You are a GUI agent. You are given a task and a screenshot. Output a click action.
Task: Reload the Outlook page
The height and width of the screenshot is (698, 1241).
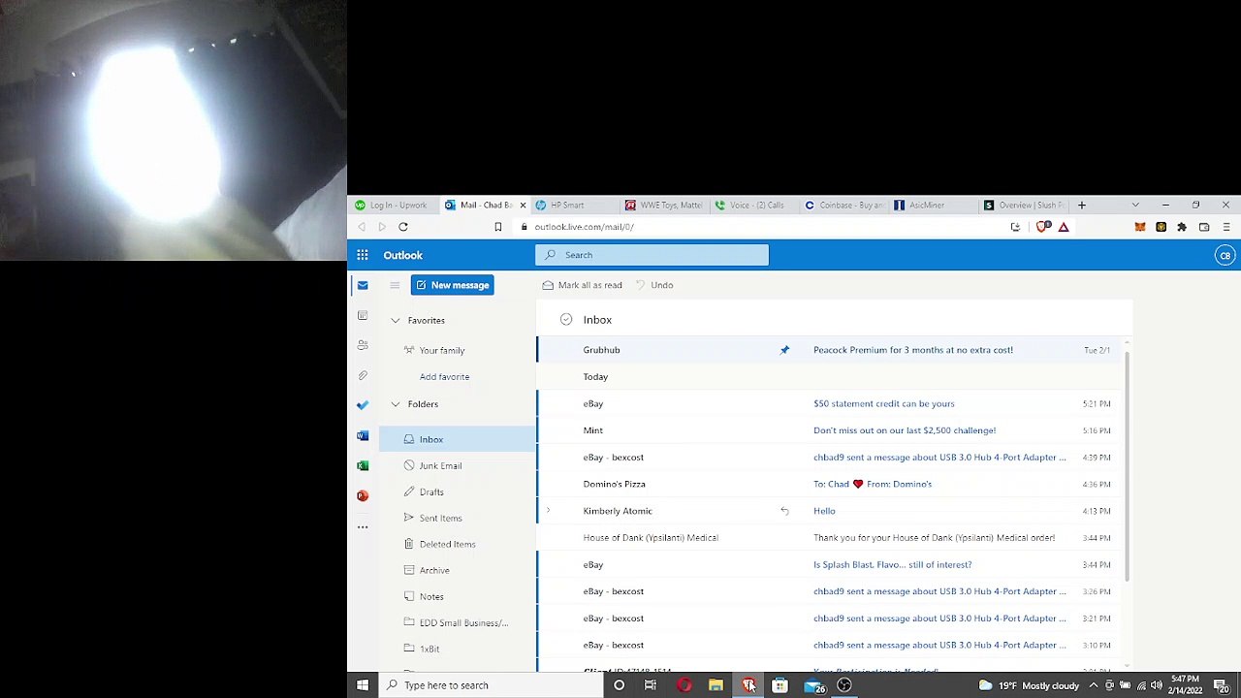coord(403,227)
